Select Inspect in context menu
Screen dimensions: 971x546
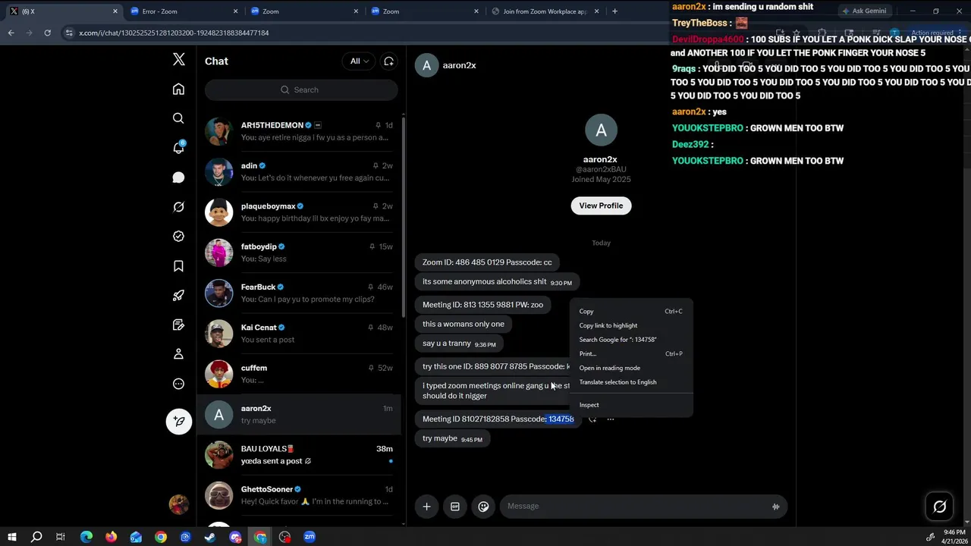[631, 405]
